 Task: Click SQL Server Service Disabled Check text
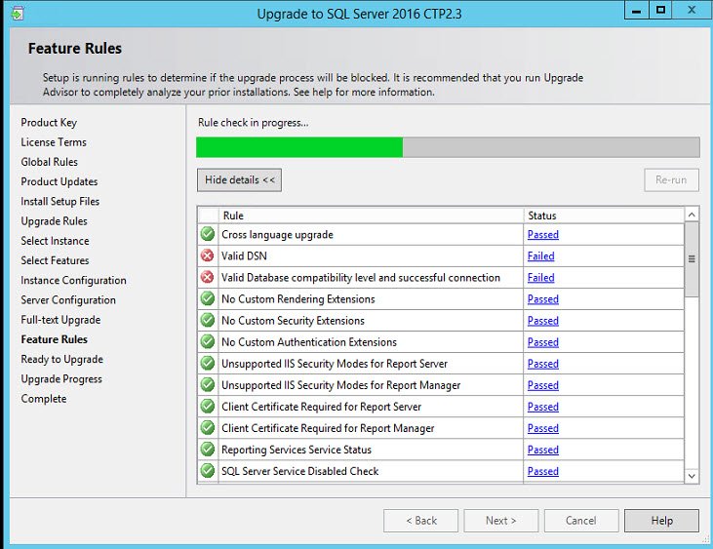tap(300, 471)
